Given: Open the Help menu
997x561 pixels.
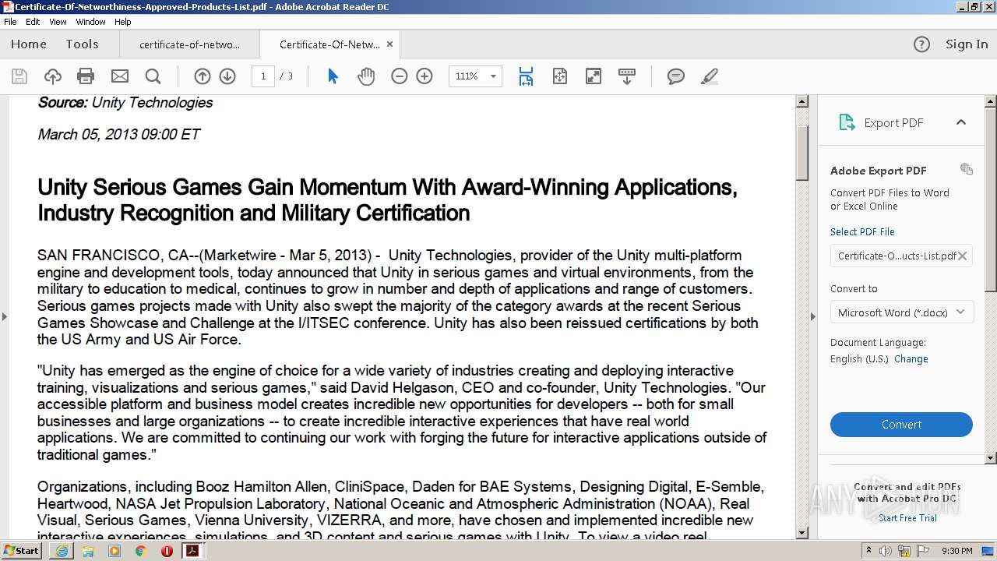Looking at the screenshot, I should [x=123, y=22].
